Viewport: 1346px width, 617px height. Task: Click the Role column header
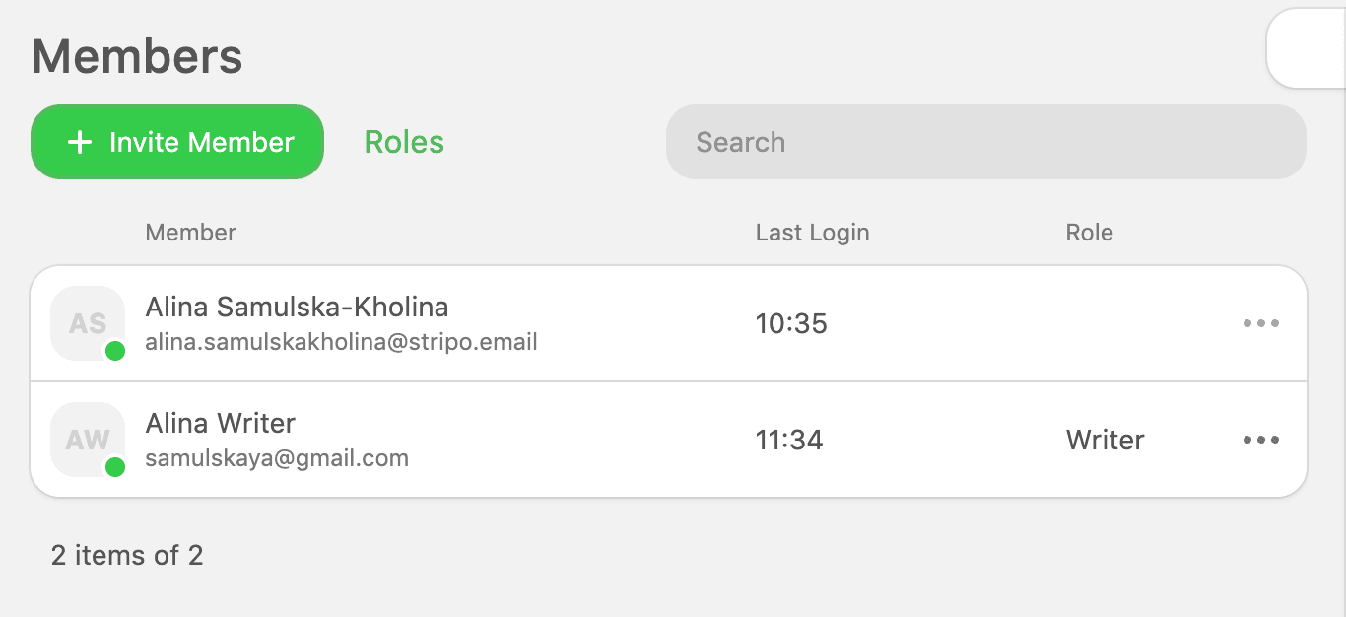point(1089,233)
